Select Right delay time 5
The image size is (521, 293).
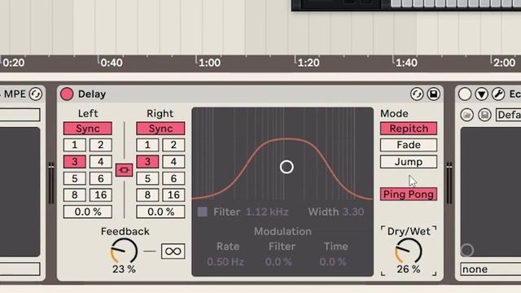click(147, 178)
